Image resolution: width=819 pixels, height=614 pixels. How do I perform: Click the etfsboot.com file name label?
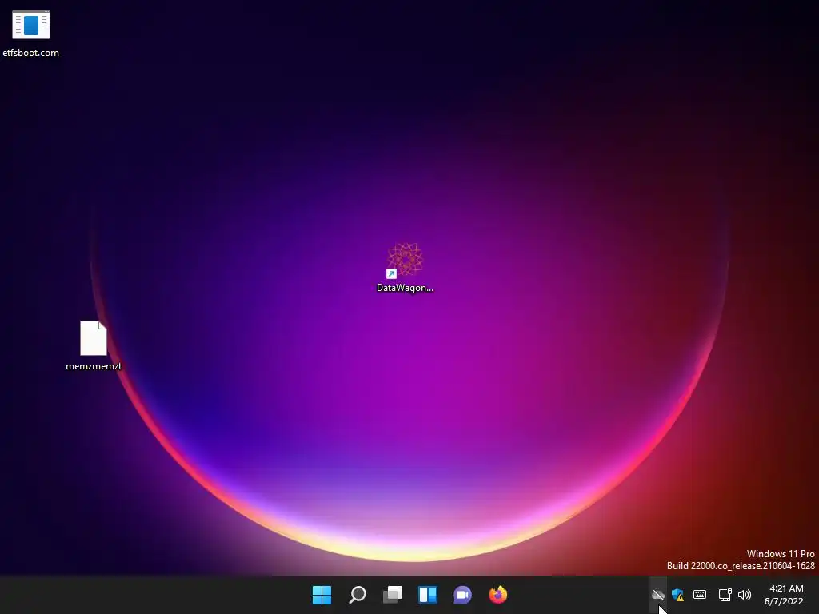(31, 53)
